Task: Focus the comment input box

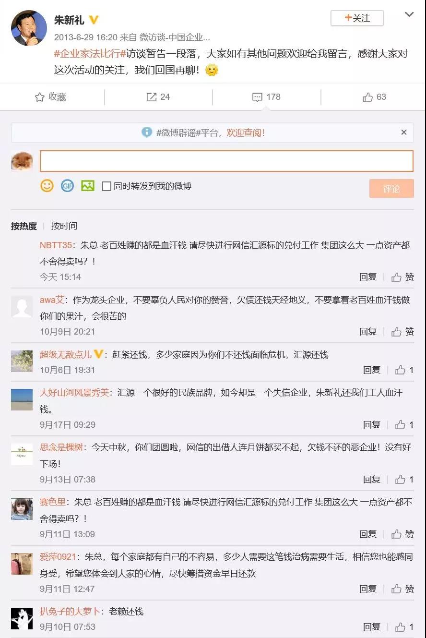Action: [x=226, y=161]
